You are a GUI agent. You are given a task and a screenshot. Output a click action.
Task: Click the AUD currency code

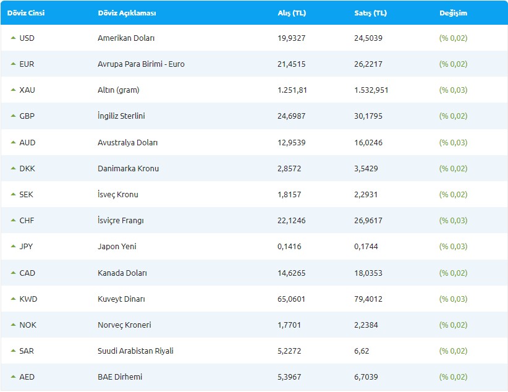pos(27,142)
